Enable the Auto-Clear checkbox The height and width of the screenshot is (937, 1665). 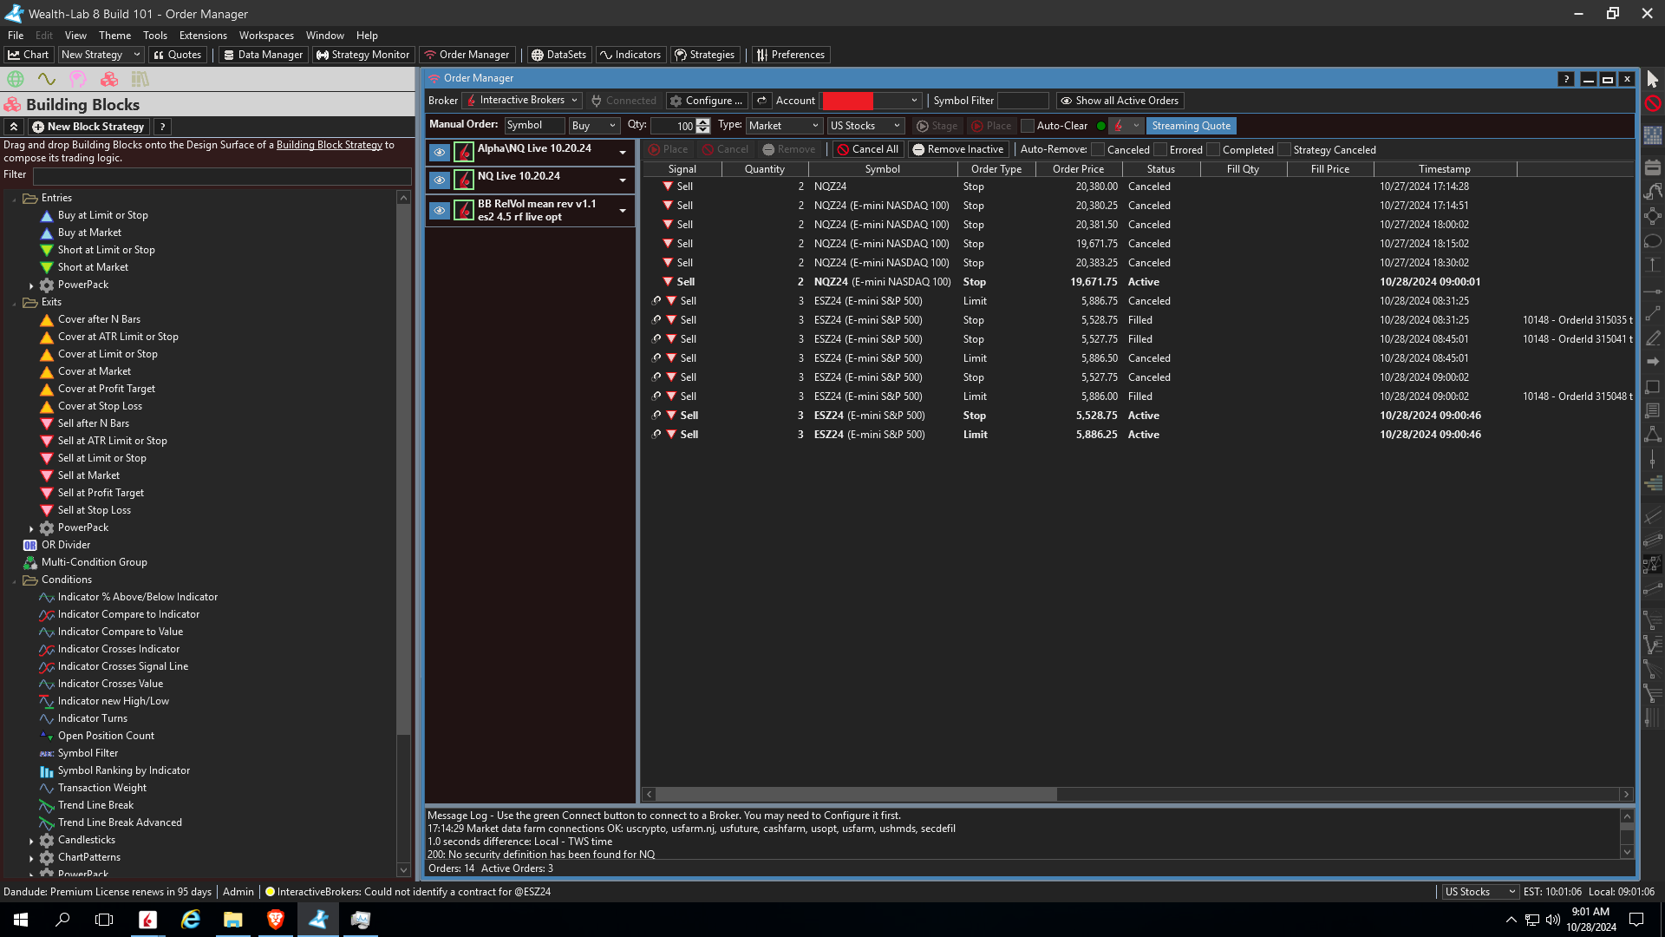coord(1028,126)
